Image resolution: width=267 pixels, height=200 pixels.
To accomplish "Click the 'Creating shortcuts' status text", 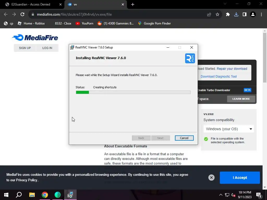I will coord(105,87).
